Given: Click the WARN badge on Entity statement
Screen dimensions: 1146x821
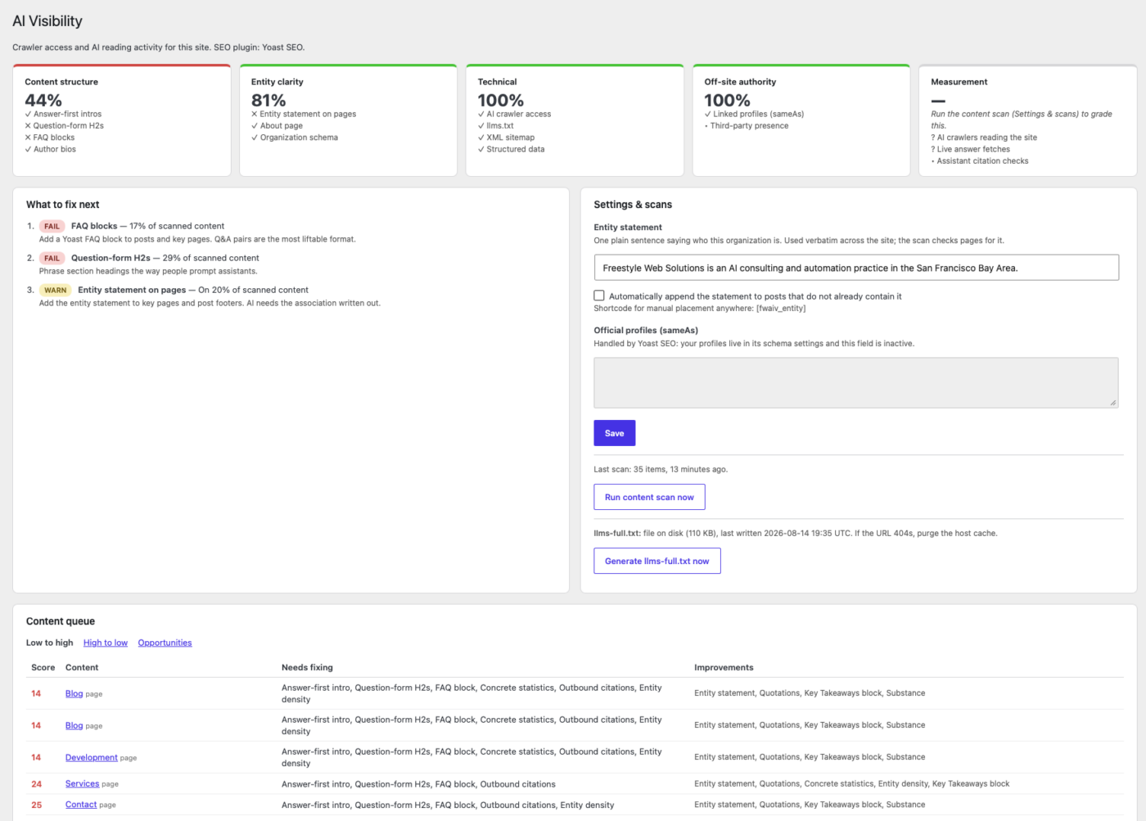Looking at the screenshot, I should 56,290.
